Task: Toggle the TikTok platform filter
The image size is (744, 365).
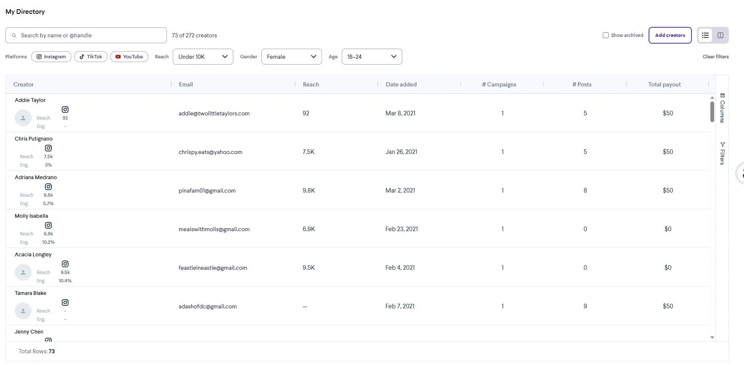Action: point(91,57)
